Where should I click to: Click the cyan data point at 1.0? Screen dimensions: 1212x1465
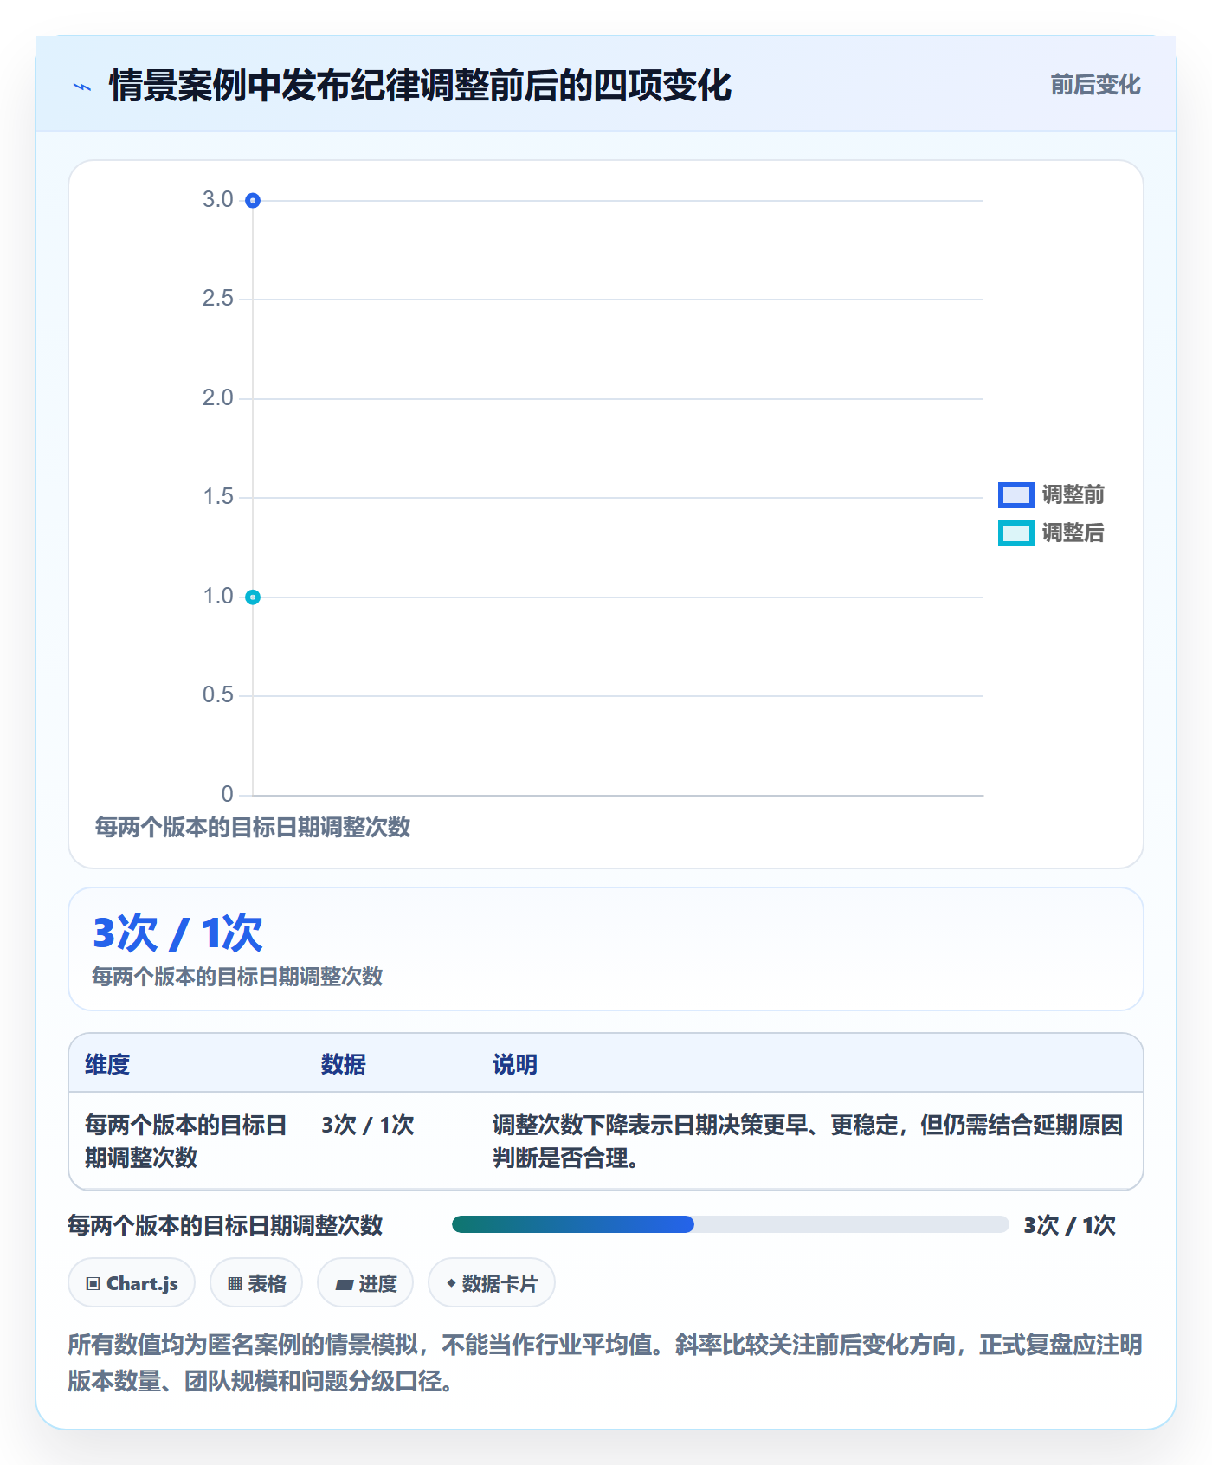tap(253, 597)
